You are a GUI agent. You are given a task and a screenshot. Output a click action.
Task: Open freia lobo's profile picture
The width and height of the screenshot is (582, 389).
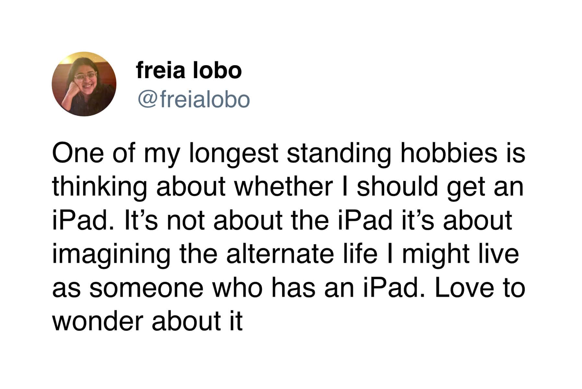tap(84, 84)
